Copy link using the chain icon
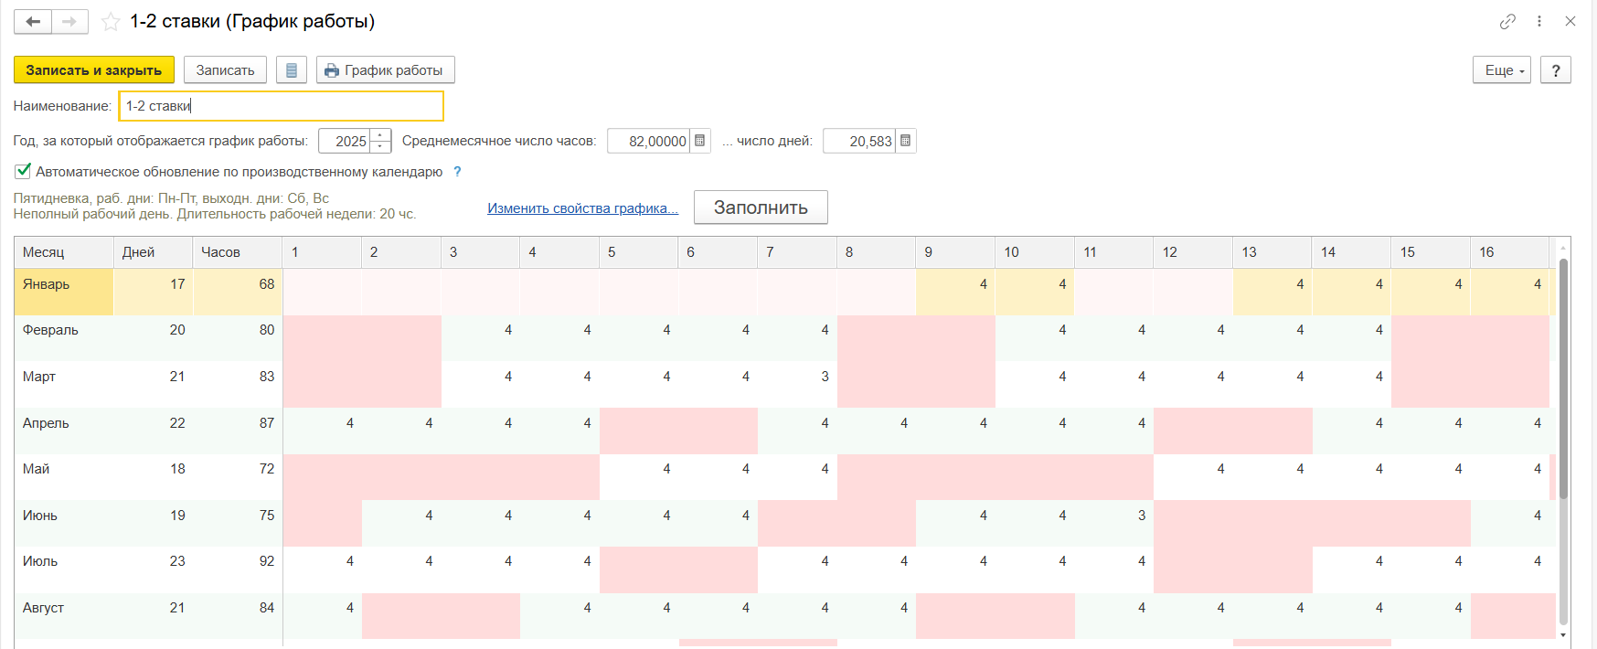Screen dimensions: 1597x649 tap(1507, 21)
